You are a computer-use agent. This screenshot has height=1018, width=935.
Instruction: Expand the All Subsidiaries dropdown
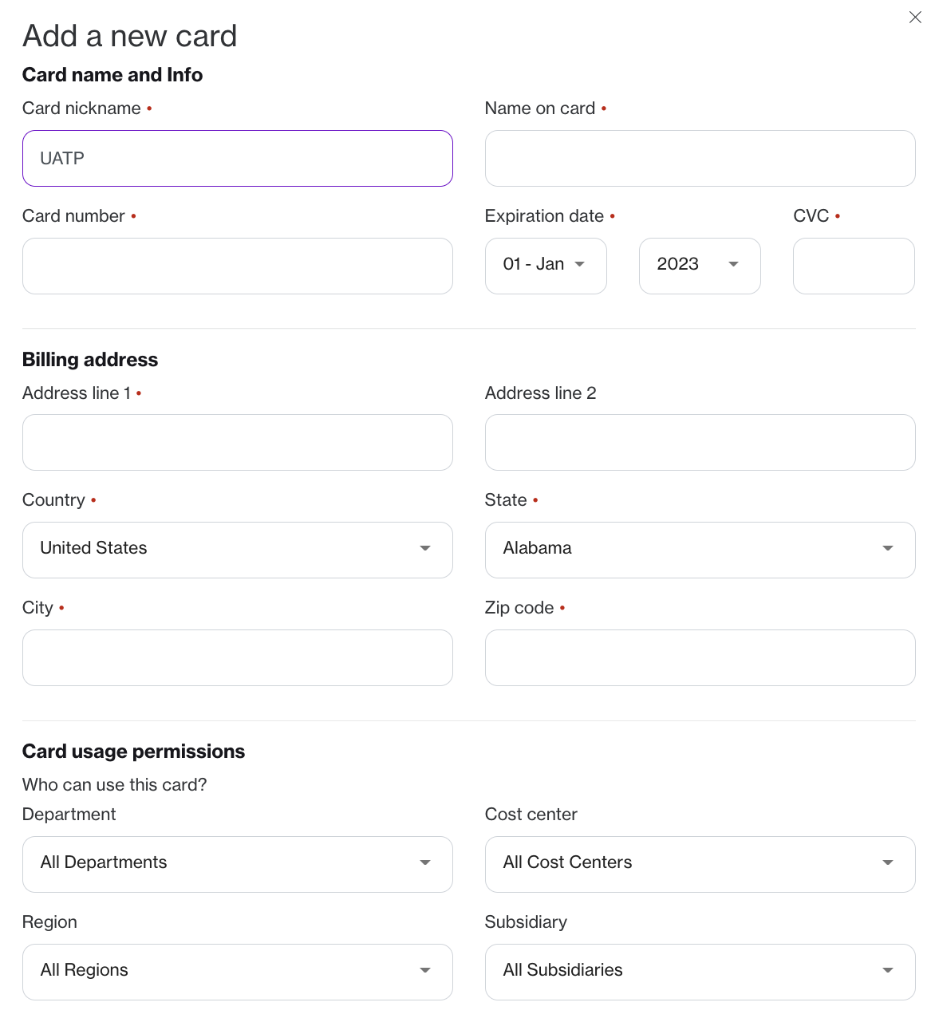click(x=700, y=973)
